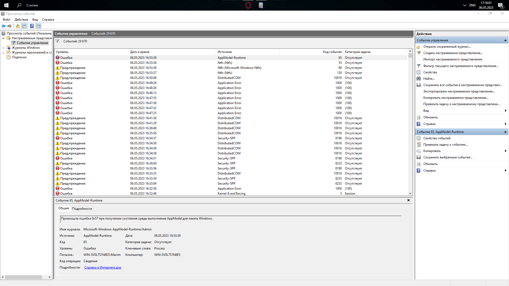Click the Открыть сохраненный журнал icon
509x286 pixels.
point(419,47)
